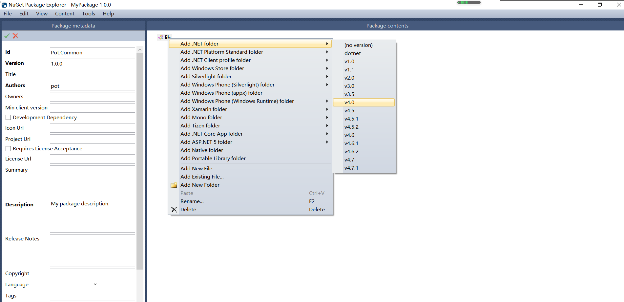
Task: Open the Edit menu
Action: [x=24, y=14]
